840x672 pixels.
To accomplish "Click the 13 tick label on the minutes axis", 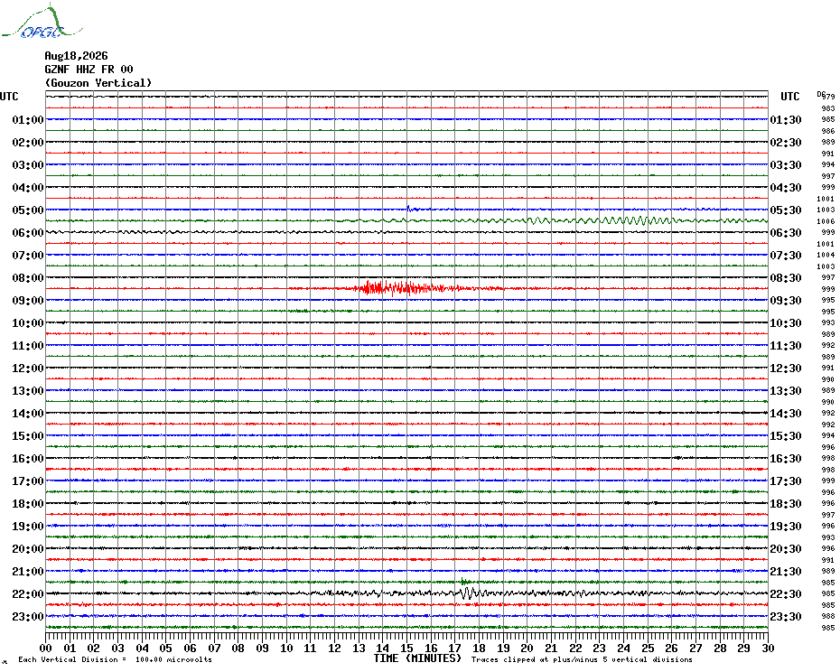I will (359, 649).
